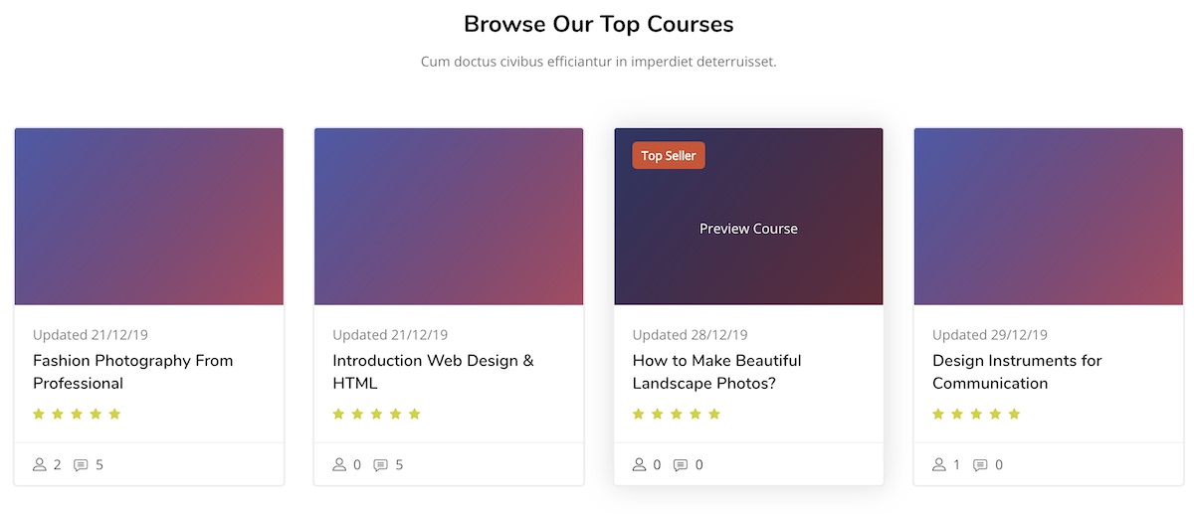The image size is (1194, 514).
Task: Click the students icon on Design Instruments card
Action: coord(939,464)
